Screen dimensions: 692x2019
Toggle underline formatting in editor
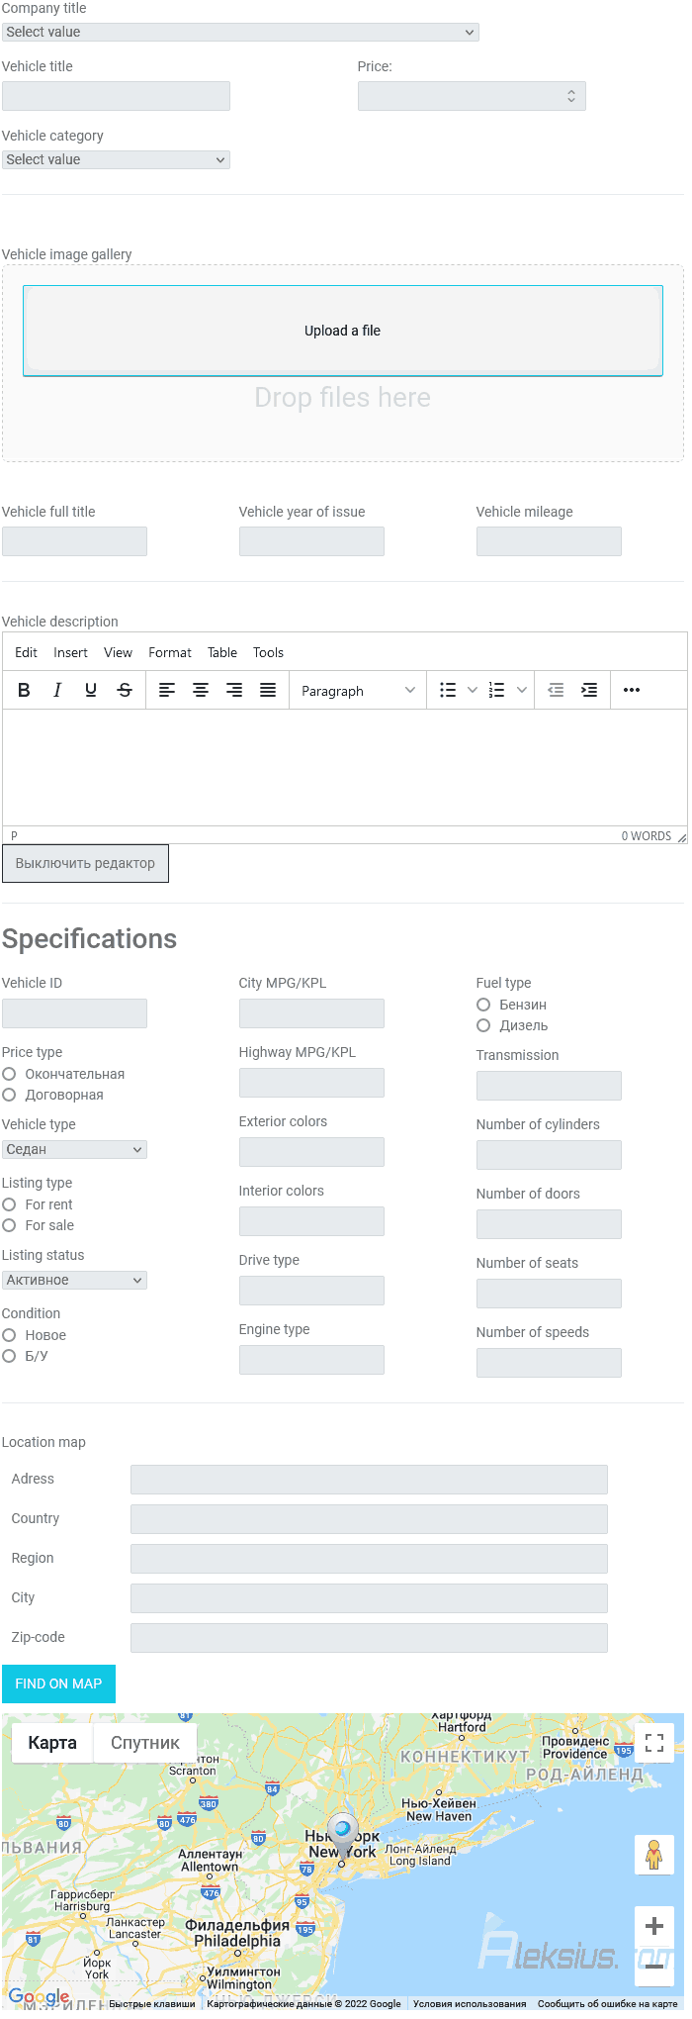(91, 690)
